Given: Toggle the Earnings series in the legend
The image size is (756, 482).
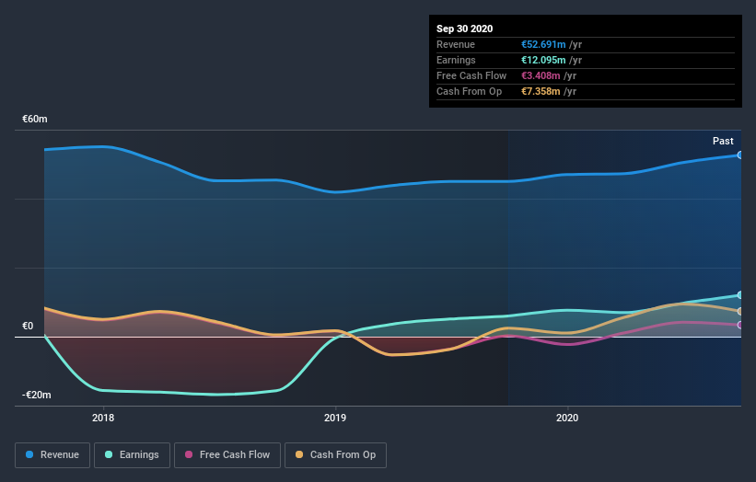Looking at the screenshot, I should pos(132,455).
